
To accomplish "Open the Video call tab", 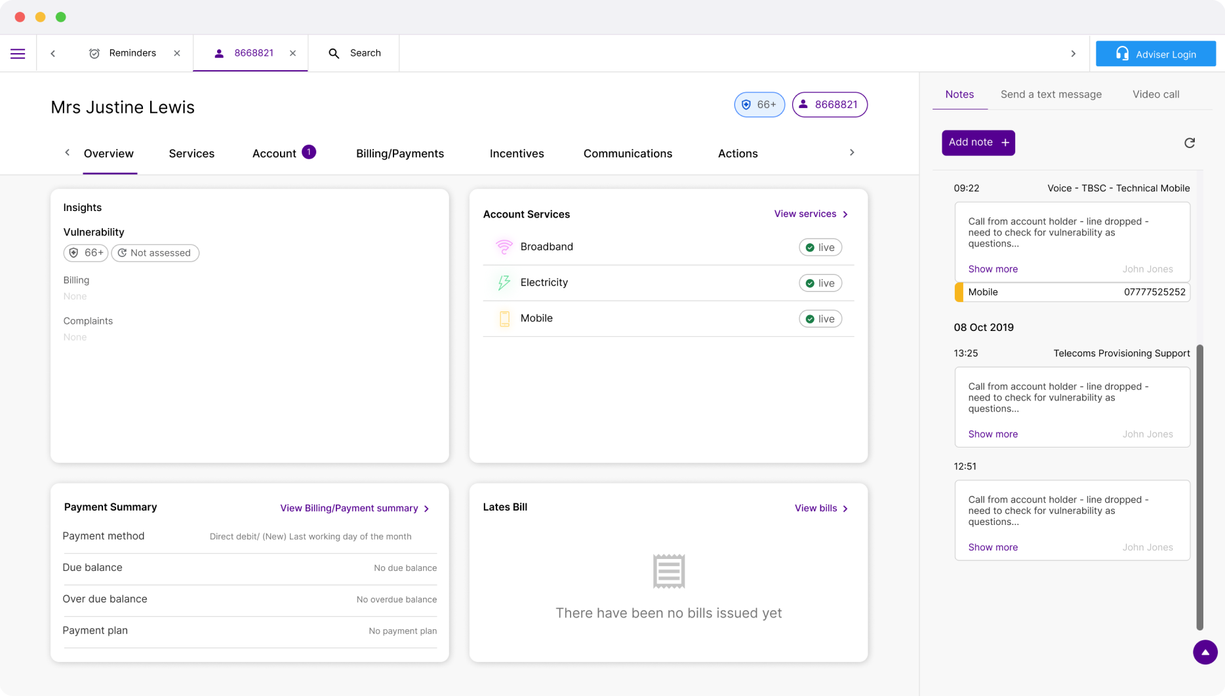I will 1155,94.
